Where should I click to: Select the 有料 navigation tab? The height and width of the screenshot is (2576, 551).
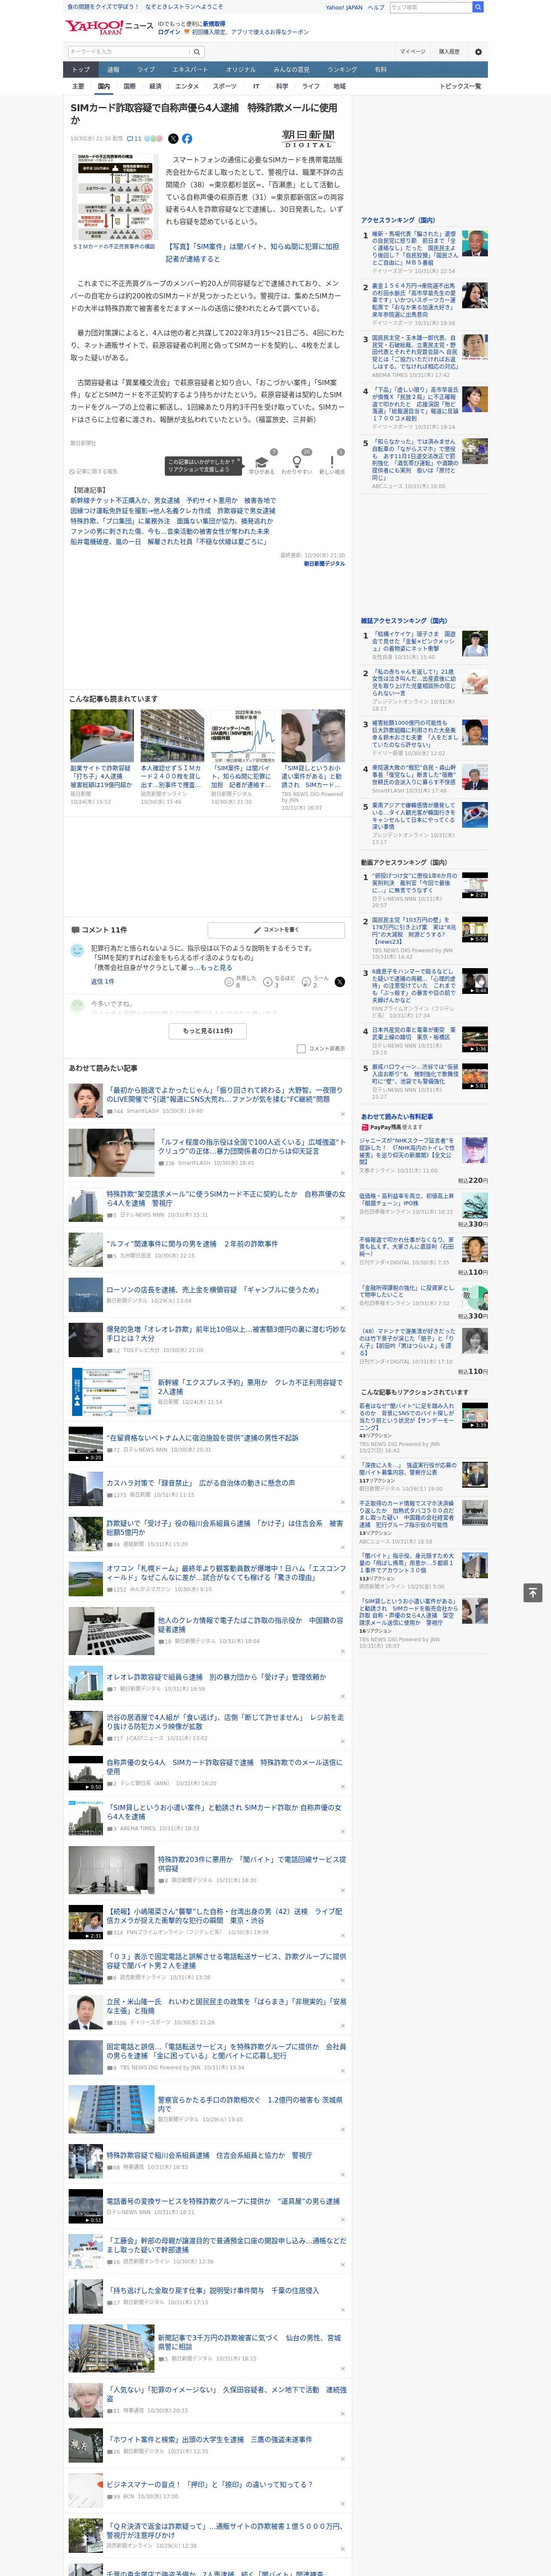[380, 70]
